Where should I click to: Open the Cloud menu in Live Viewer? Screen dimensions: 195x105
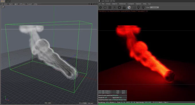[108, 4]
